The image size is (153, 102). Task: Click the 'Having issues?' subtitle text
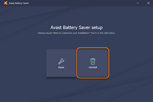pos(76,33)
